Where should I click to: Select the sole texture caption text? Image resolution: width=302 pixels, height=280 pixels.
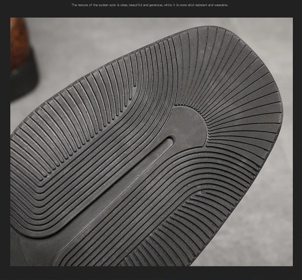[x=150, y=5]
